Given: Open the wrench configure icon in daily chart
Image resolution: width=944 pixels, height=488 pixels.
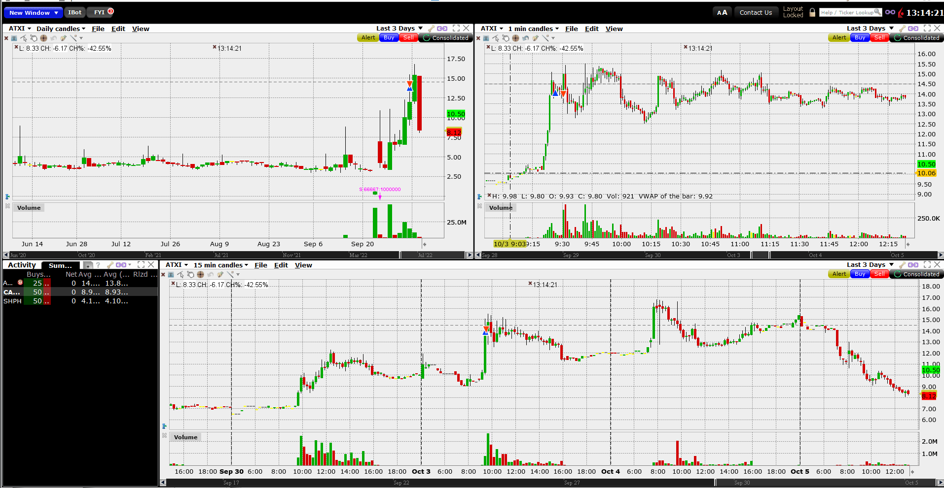Looking at the screenshot, I should 431,29.
